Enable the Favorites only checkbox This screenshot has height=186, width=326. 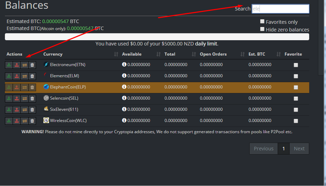262,21
